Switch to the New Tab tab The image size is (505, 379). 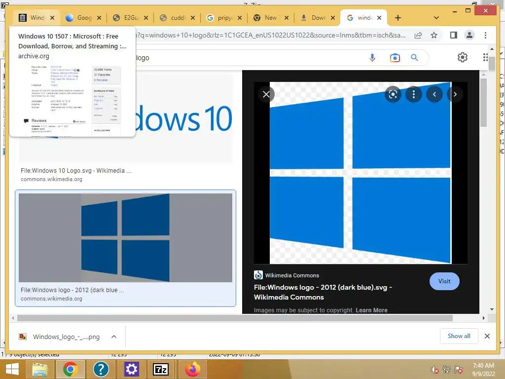[x=267, y=18]
